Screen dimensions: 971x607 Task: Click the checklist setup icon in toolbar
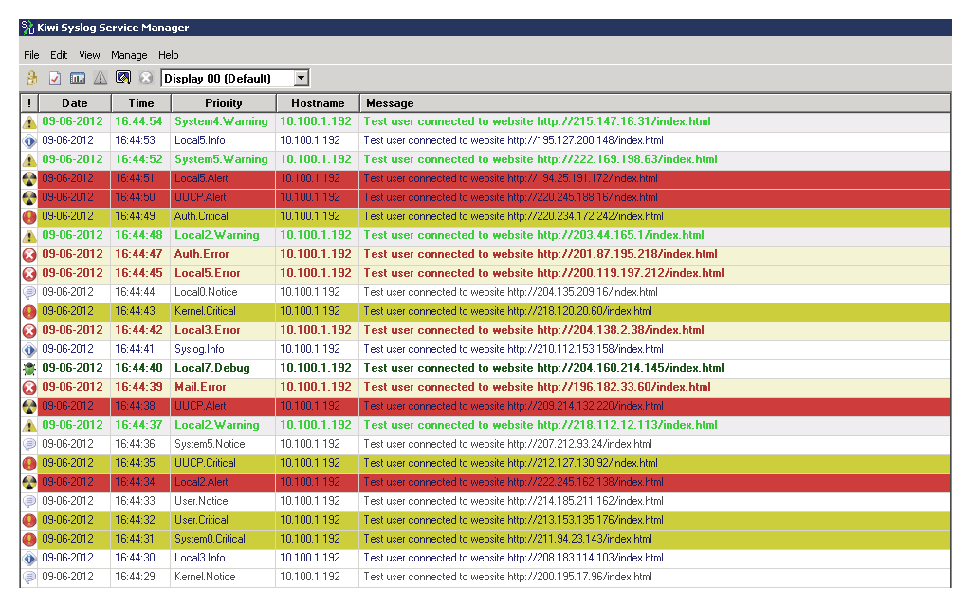click(55, 79)
